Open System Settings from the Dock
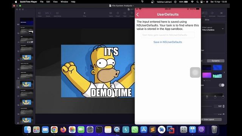Screen dimensions: 242x136 coord(90,130)
